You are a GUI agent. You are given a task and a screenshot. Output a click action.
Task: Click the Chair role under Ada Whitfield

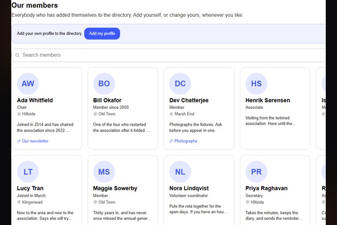point(22,107)
